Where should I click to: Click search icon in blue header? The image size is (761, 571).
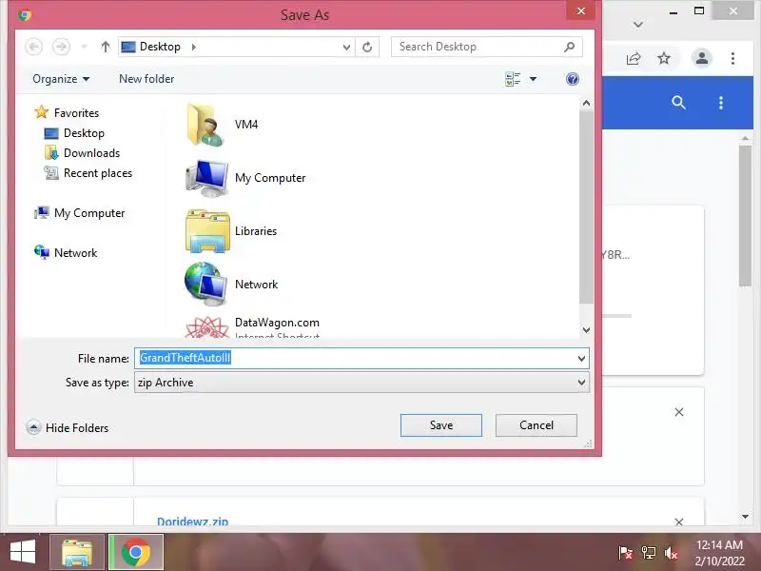[678, 103]
